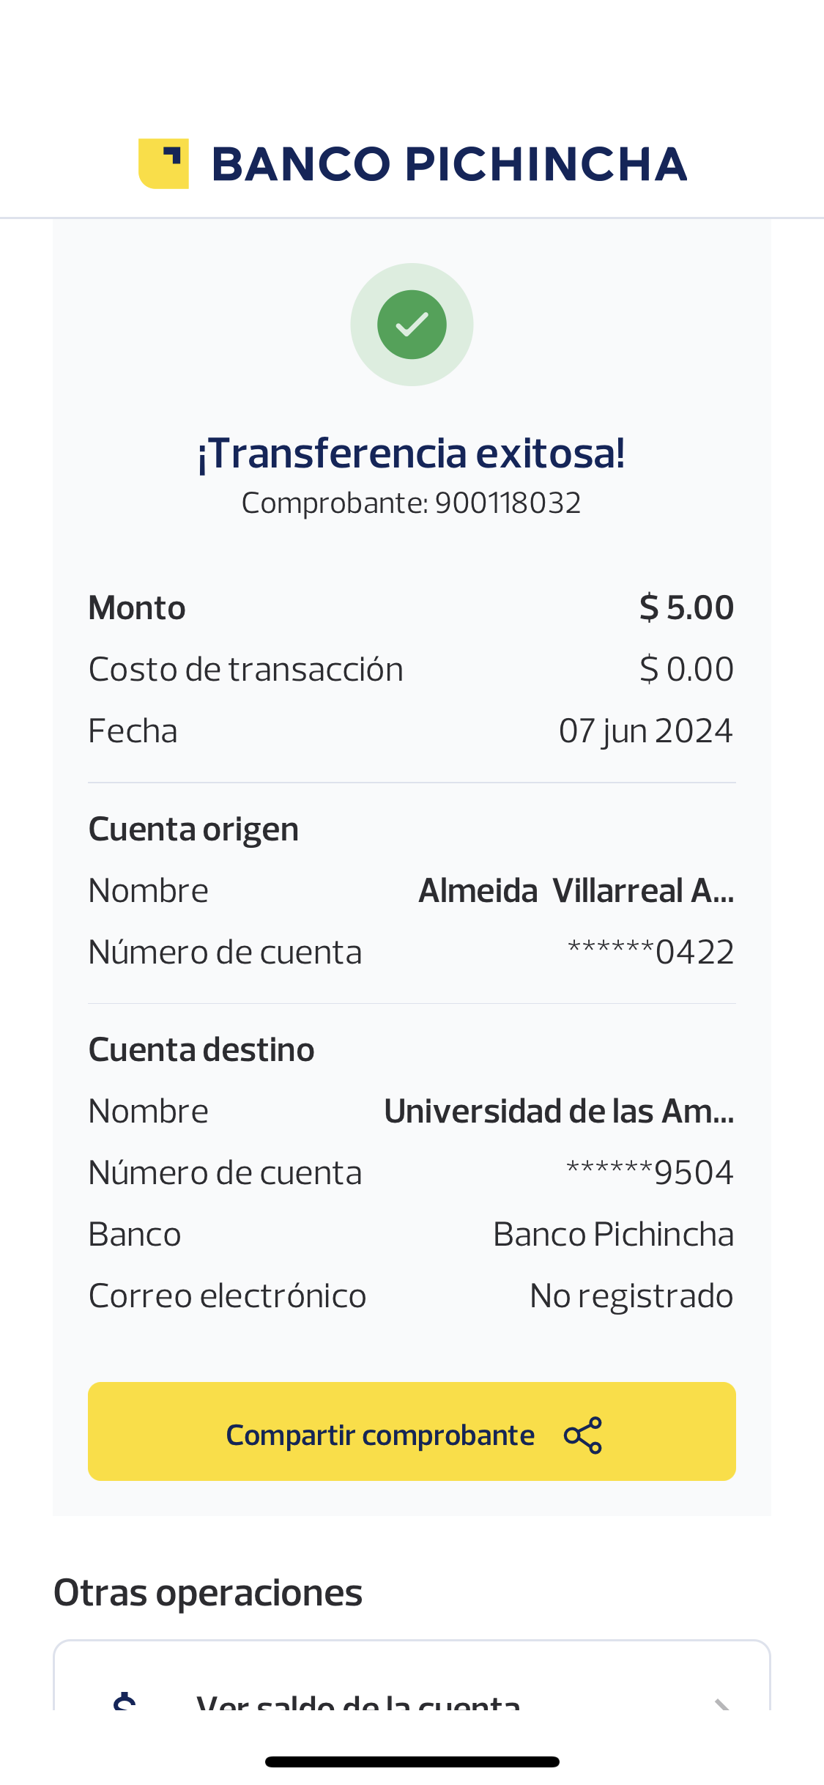Screen dimensions: 824x1785
Task: Tap the home indicator bar at bottom
Action: pos(412,1762)
